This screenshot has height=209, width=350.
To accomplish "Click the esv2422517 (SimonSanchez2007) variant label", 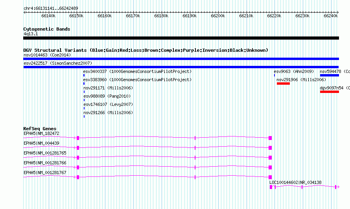I will tap(58, 63).
